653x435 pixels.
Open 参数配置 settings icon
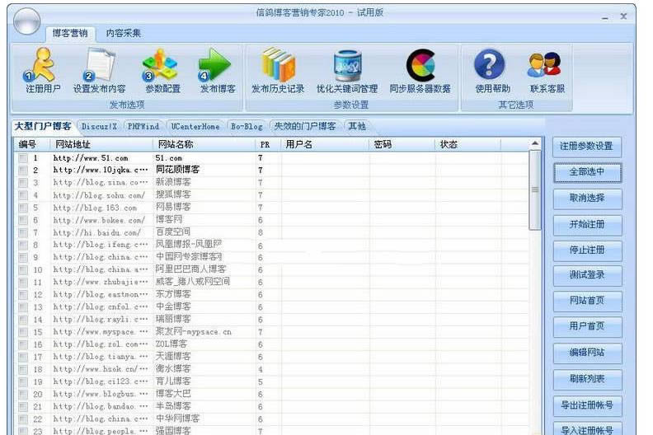tap(162, 66)
